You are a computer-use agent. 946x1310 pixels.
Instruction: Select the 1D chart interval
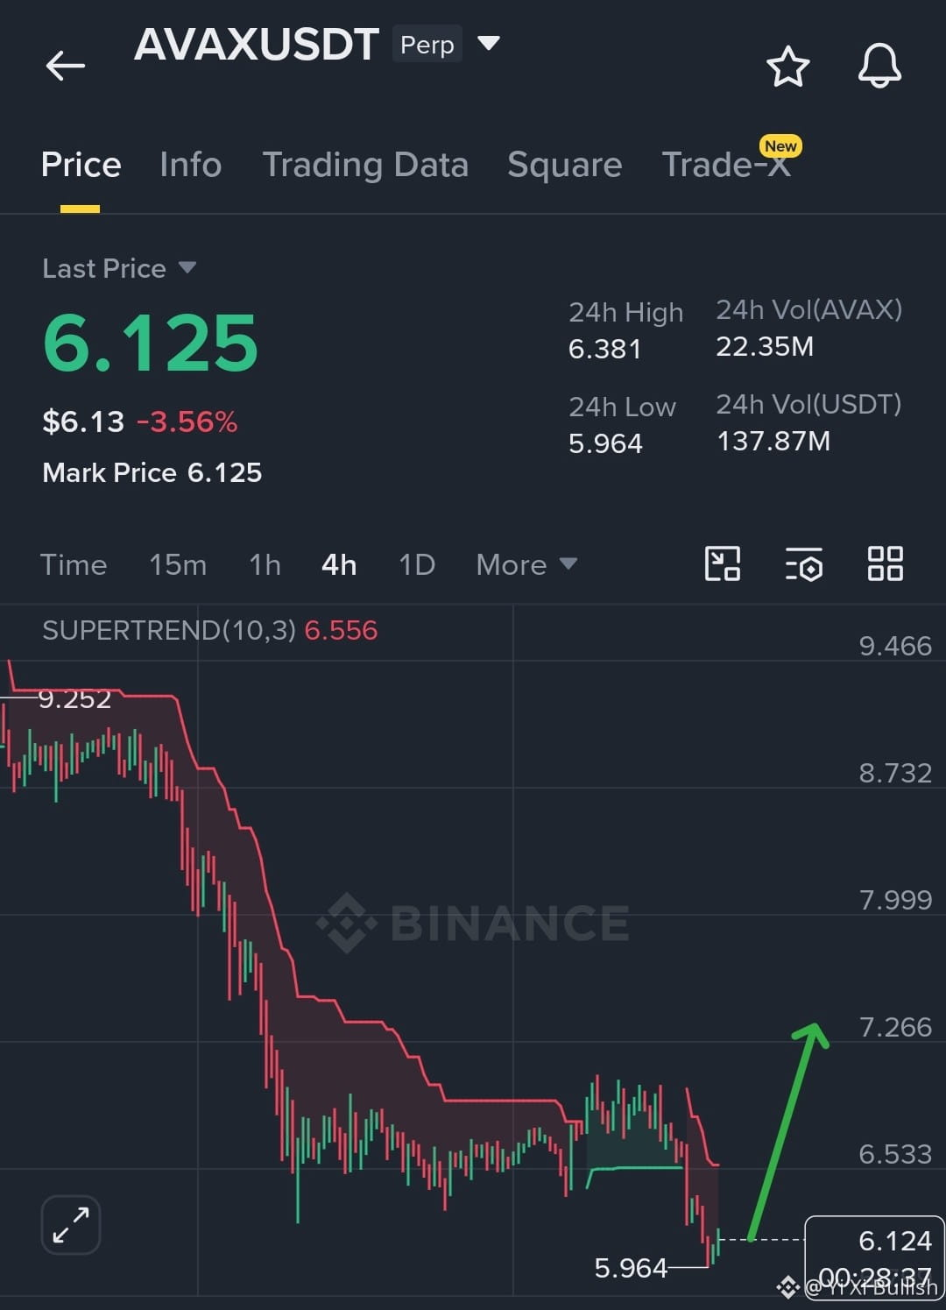pyautogui.click(x=417, y=564)
